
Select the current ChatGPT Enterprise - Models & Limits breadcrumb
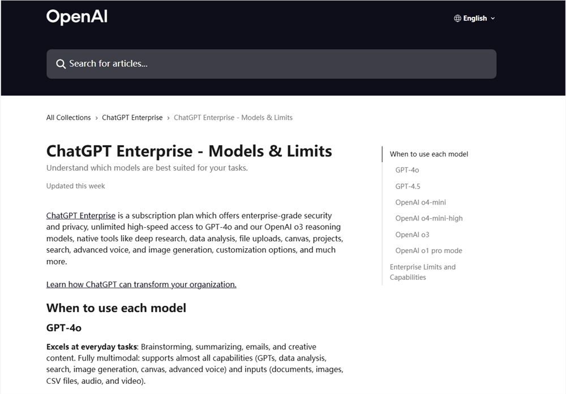(x=233, y=117)
